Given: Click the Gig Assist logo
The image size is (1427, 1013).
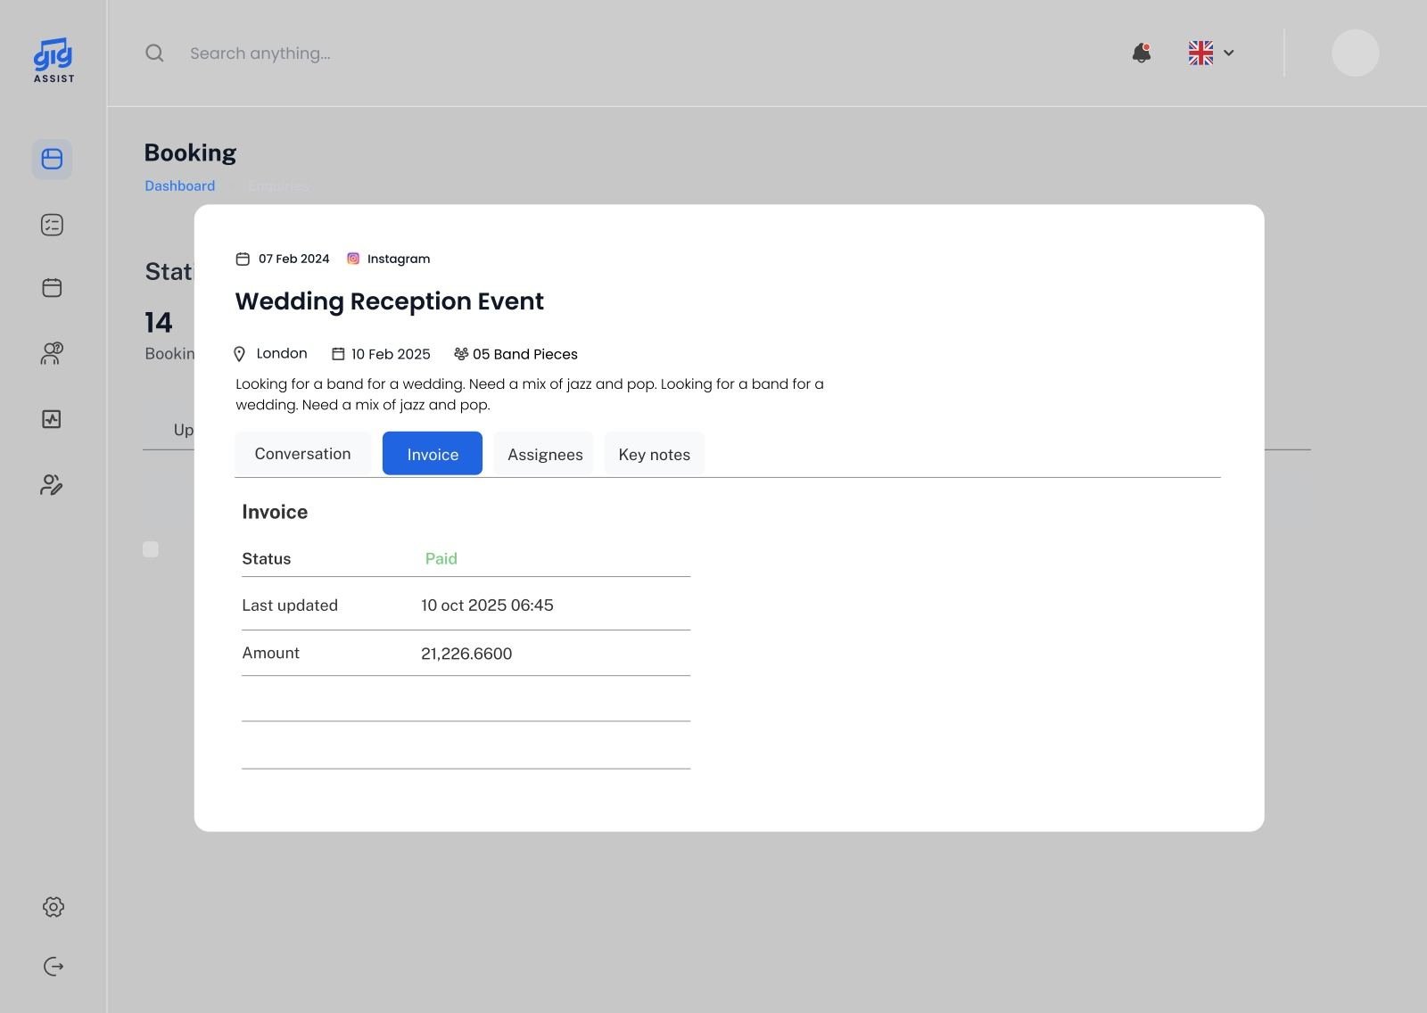Looking at the screenshot, I should (x=54, y=60).
